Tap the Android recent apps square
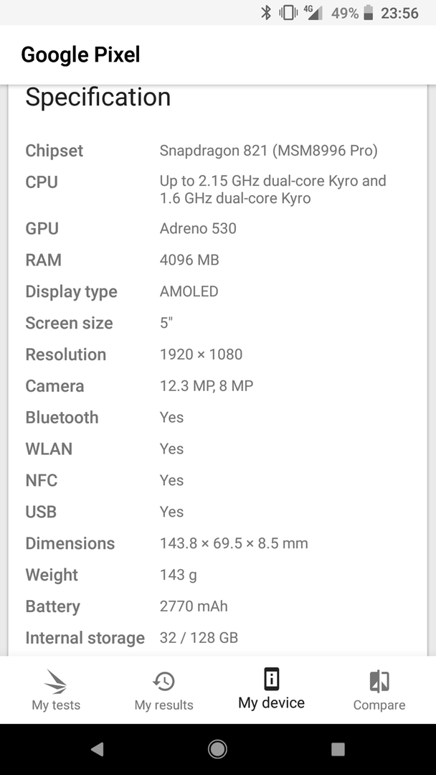Viewport: 436px width, 775px height. click(x=338, y=749)
